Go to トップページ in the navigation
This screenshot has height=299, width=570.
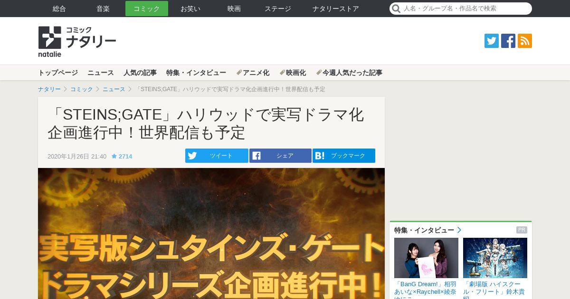click(58, 73)
